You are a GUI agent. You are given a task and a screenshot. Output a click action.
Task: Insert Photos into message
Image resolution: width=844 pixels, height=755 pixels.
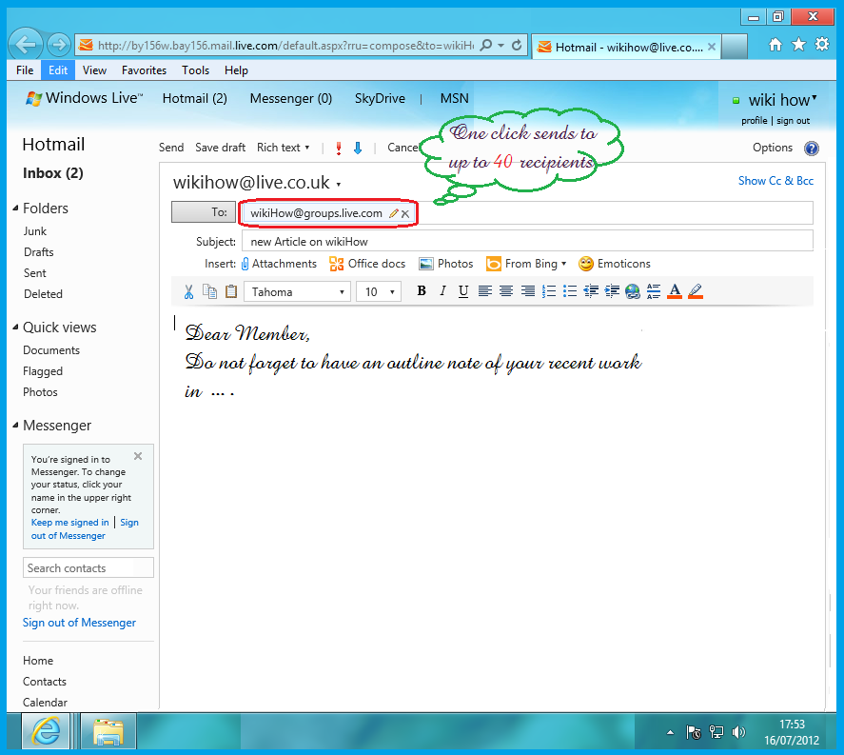point(446,264)
